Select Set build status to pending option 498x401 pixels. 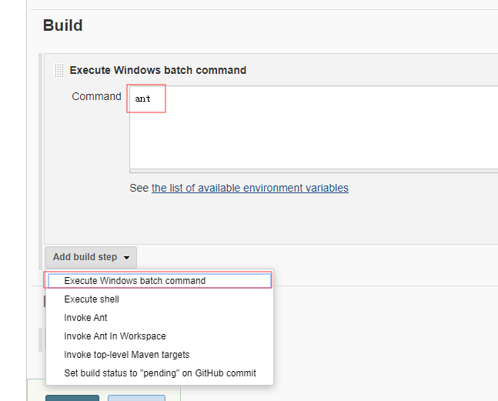160,373
